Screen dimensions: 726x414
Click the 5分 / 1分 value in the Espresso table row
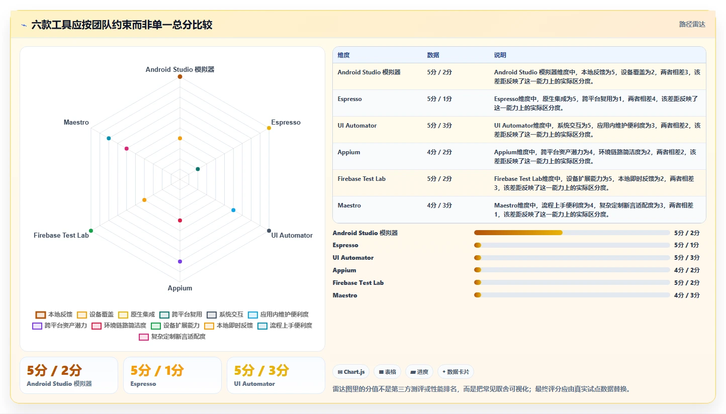(x=439, y=99)
